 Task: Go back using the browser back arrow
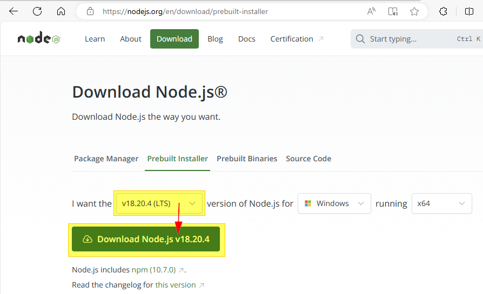click(x=14, y=12)
